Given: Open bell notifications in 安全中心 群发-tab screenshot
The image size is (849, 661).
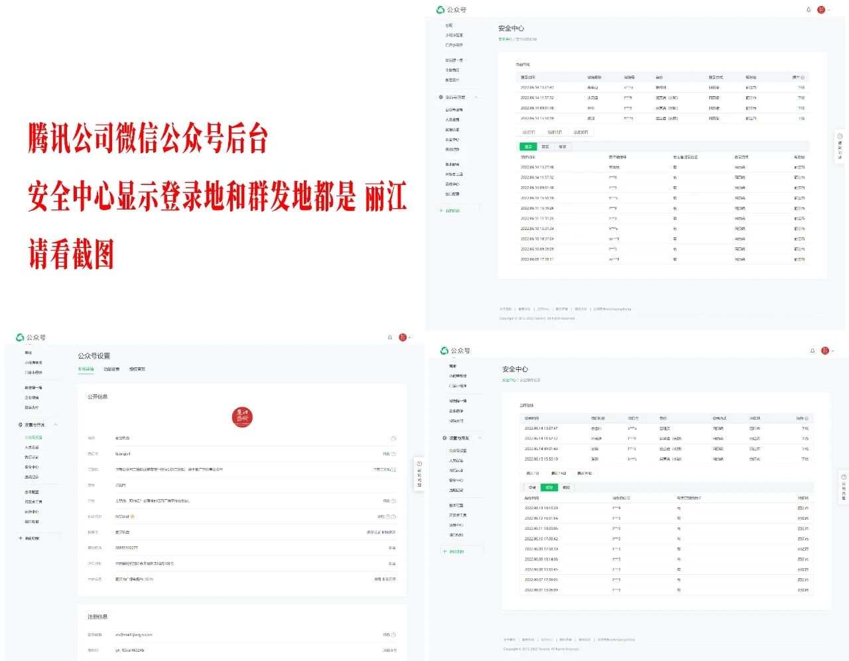Looking at the screenshot, I should [x=813, y=351].
